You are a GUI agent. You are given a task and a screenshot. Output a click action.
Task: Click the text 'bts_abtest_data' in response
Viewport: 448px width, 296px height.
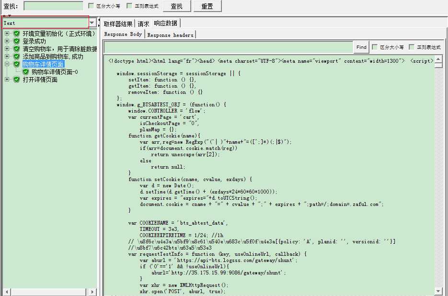(x=202, y=223)
